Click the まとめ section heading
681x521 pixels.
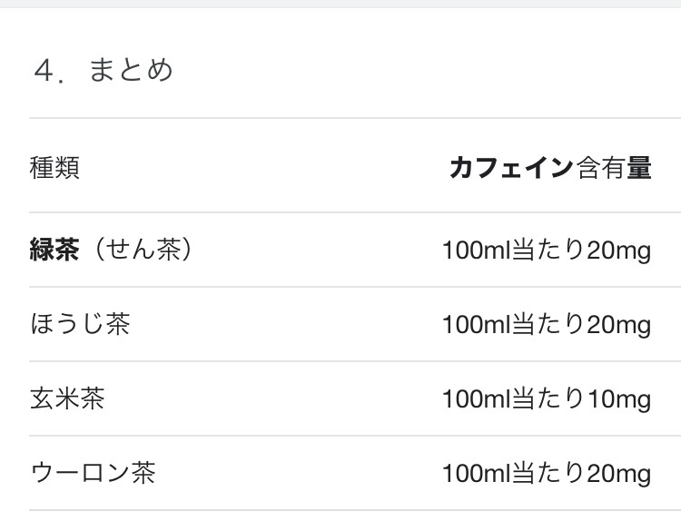coord(130,71)
